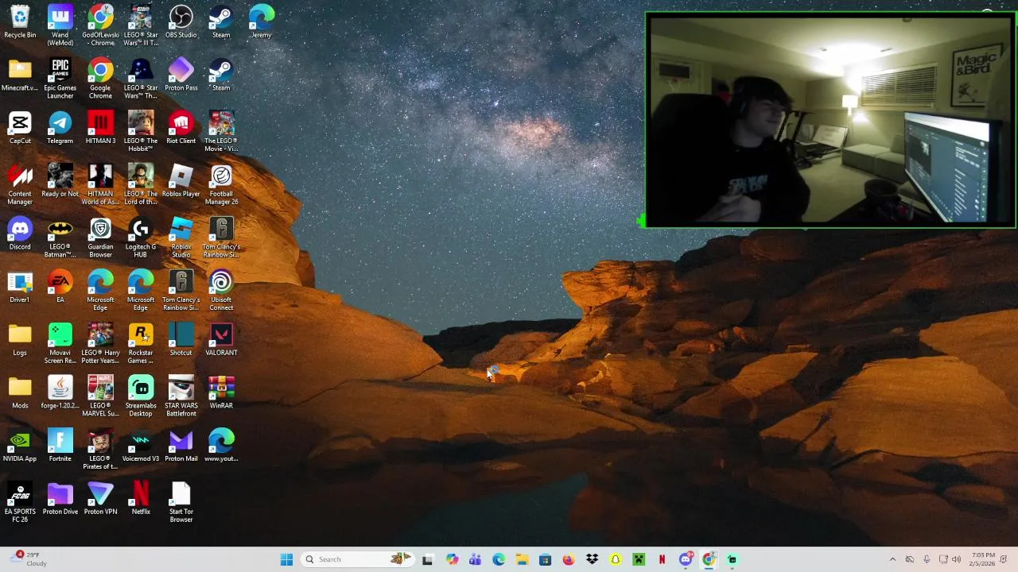Open the Cloudy weather widget

pos(27,559)
